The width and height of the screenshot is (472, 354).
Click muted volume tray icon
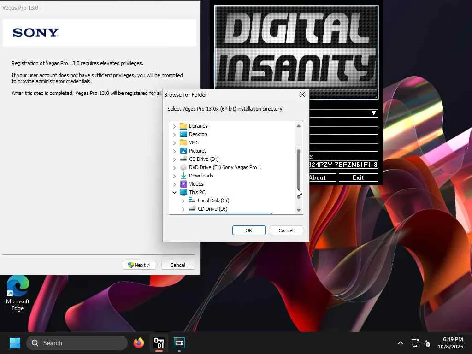[427, 343]
